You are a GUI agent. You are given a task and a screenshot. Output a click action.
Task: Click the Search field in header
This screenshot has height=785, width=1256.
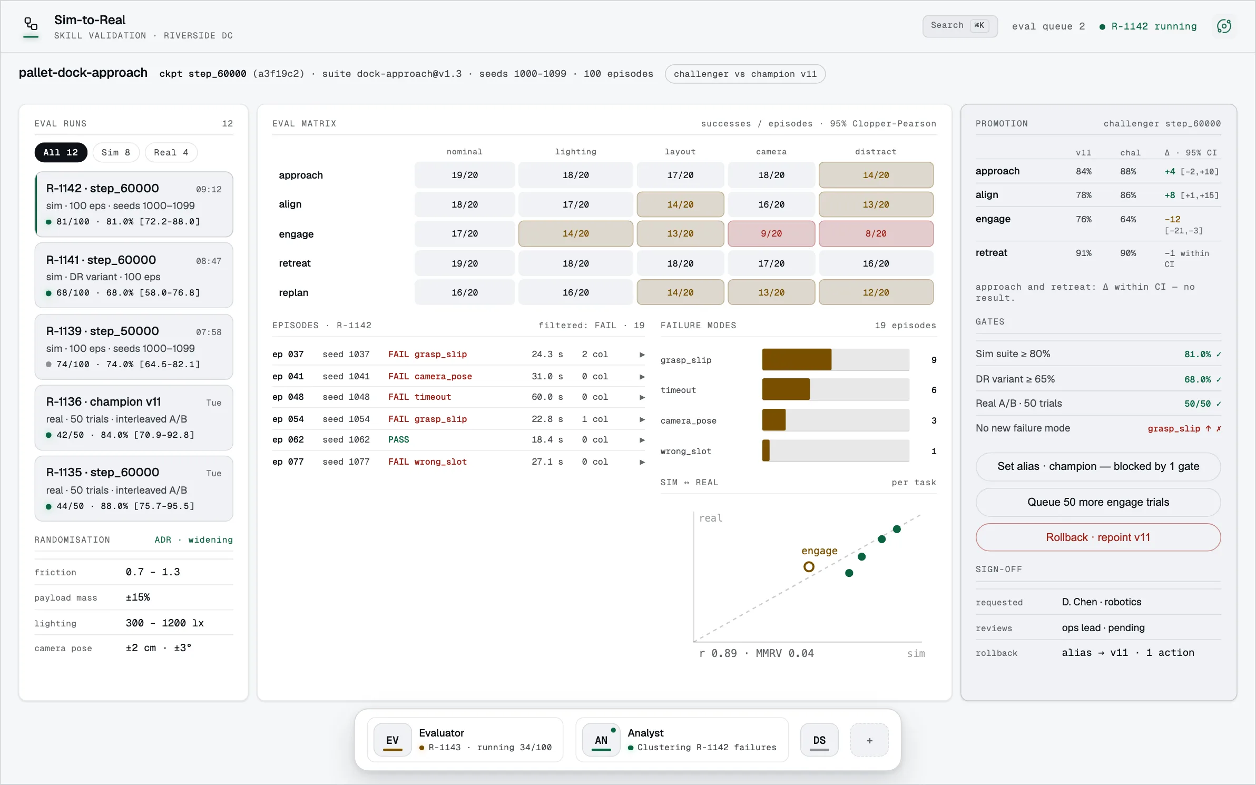(960, 26)
